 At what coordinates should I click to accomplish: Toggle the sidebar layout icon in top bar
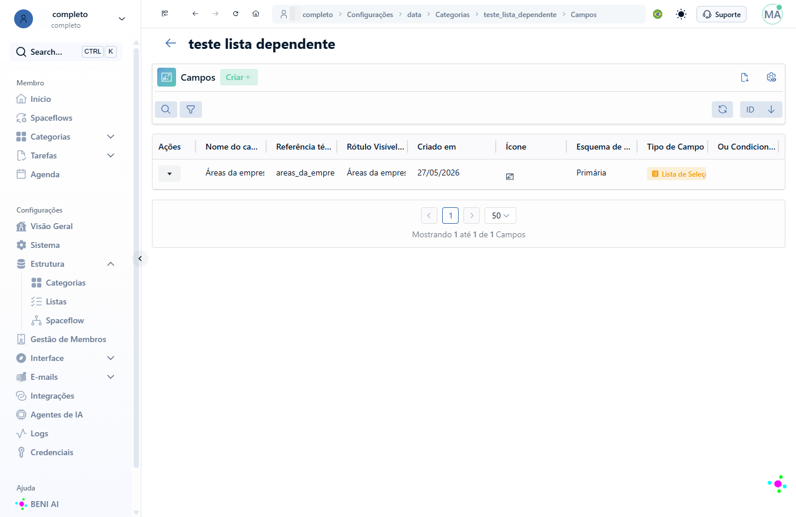click(x=165, y=14)
